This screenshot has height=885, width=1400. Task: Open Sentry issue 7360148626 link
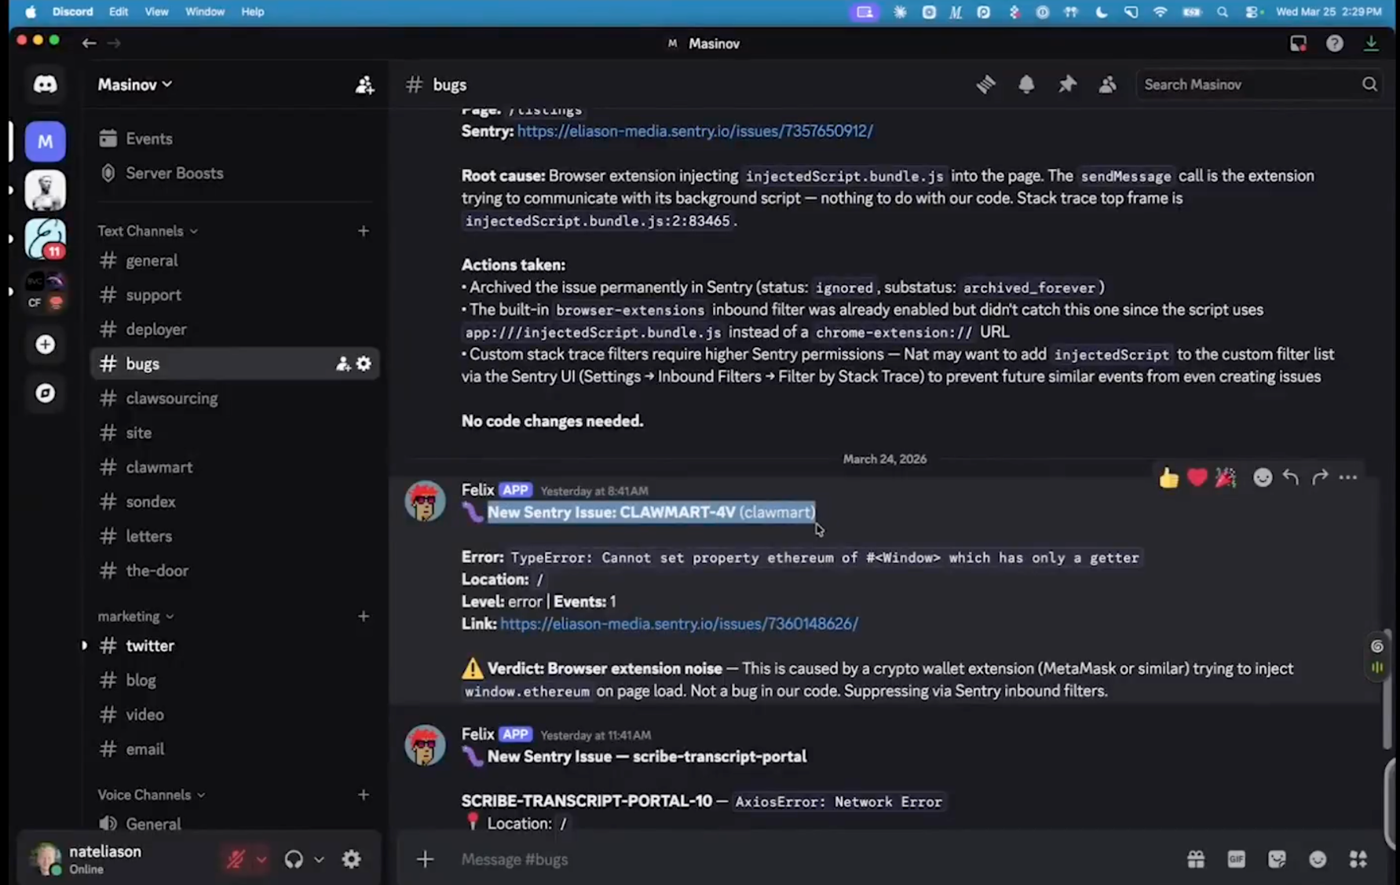click(x=678, y=624)
